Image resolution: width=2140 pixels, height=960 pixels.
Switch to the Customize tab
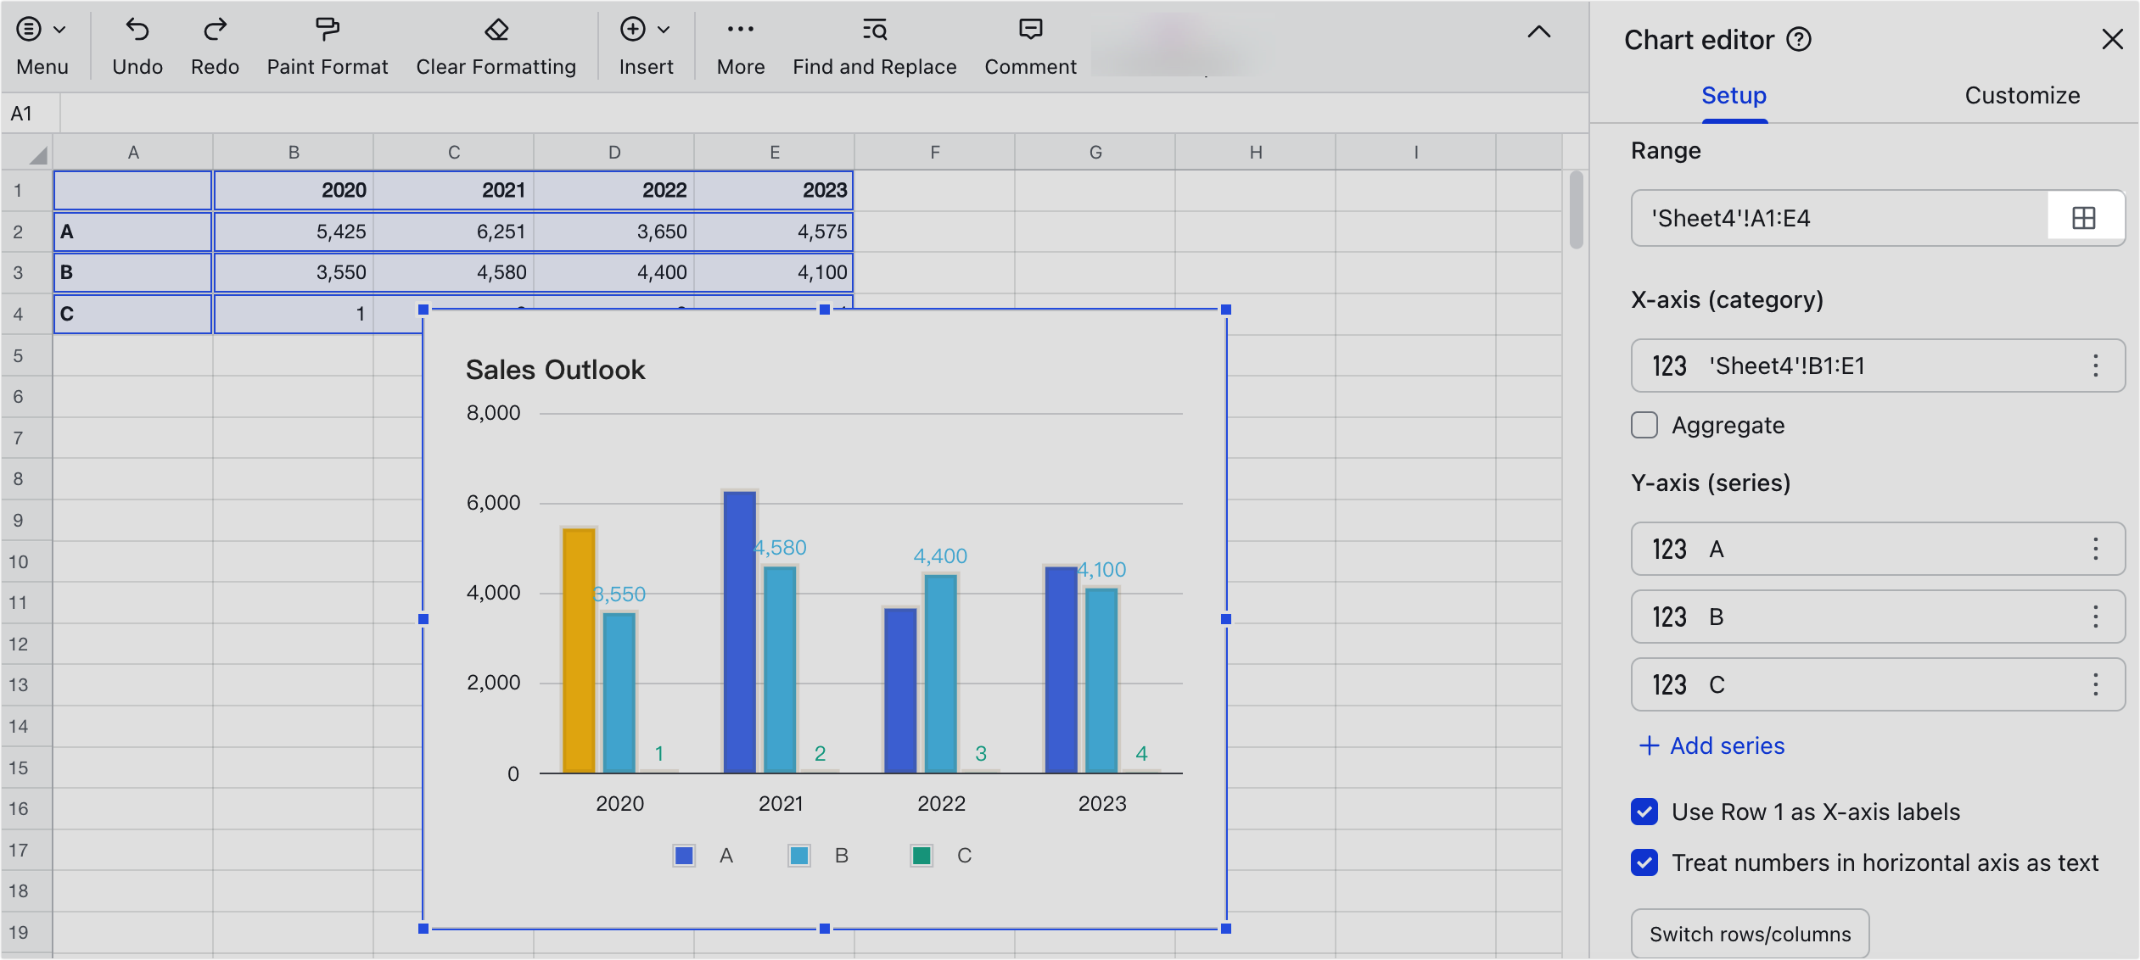pos(2021,96)
